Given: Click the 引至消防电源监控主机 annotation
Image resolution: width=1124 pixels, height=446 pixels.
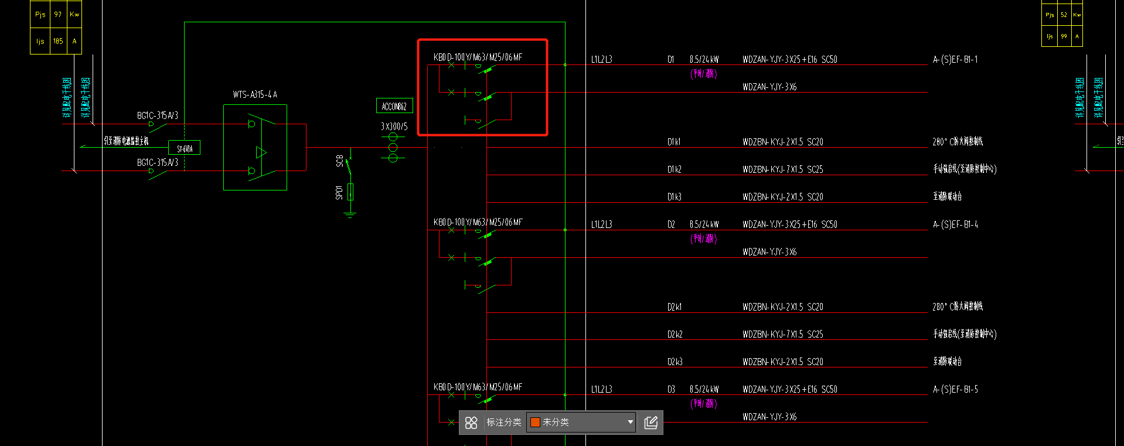Looking at the screenshot, I should pos(126,141).
